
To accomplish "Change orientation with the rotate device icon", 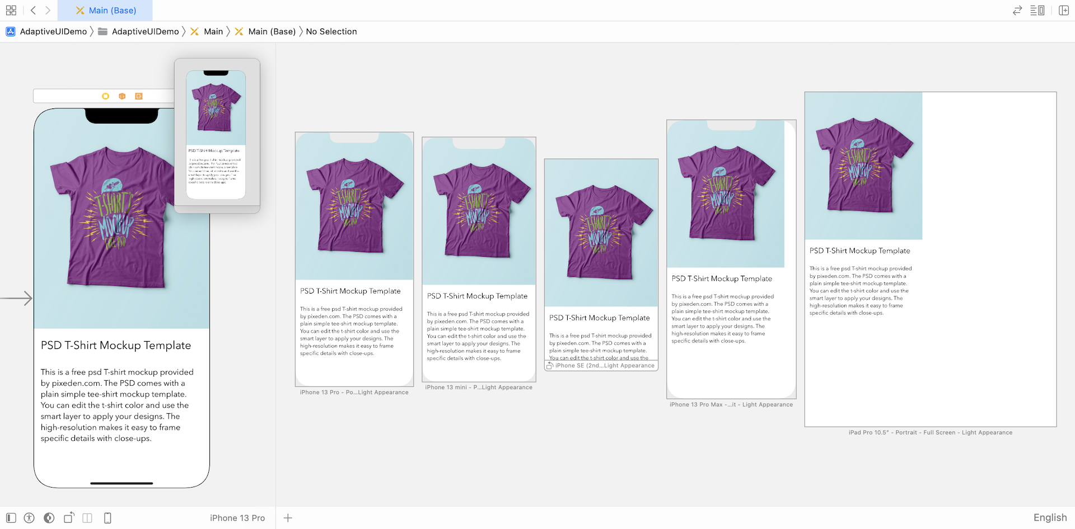I will 69,518.
